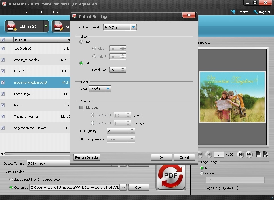Image resolution: width=274 pixels, height=200 pixels.
Task: Increase Resolution value with up arrow
Action: [123, 68]
